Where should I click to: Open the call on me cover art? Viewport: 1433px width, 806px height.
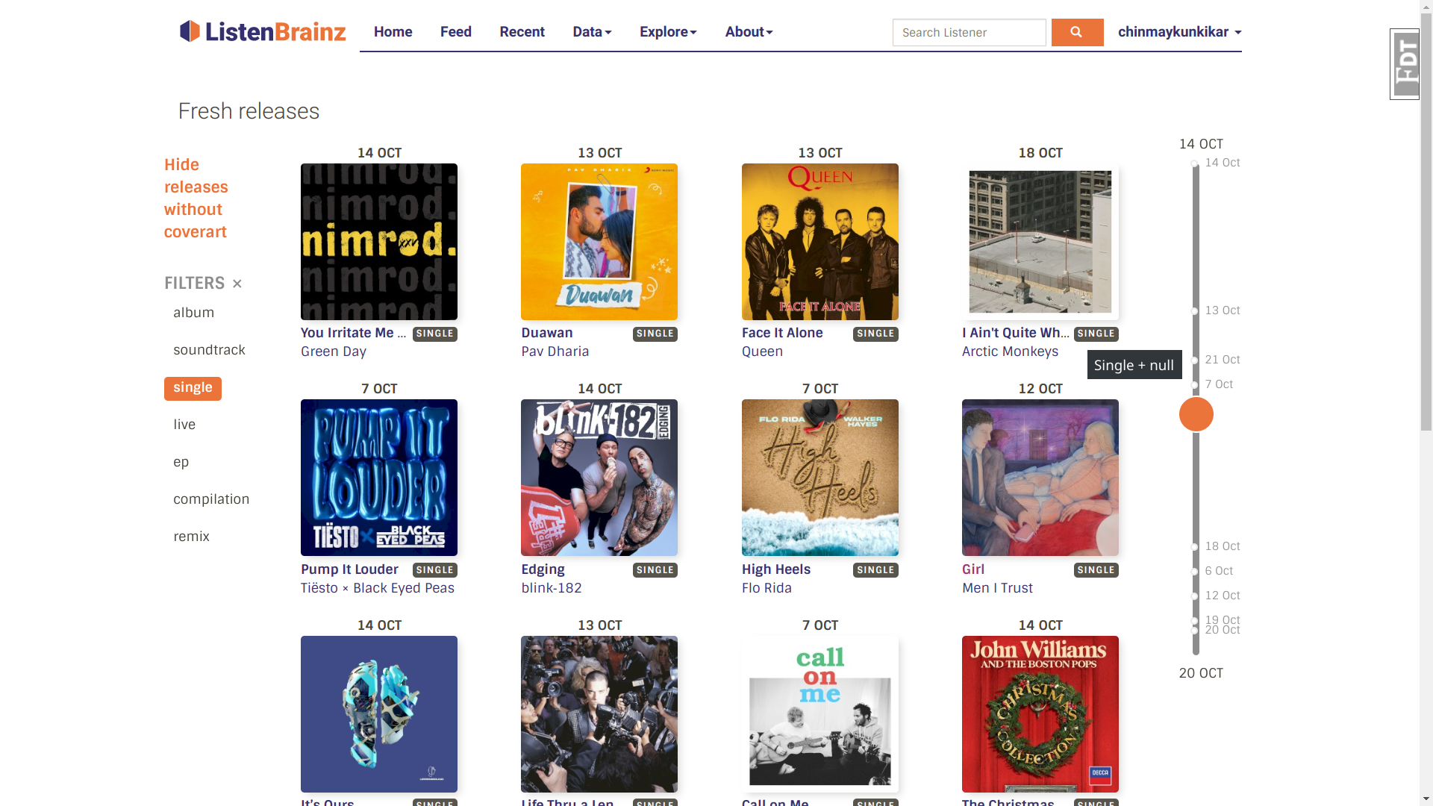click(x=819, y=714)
